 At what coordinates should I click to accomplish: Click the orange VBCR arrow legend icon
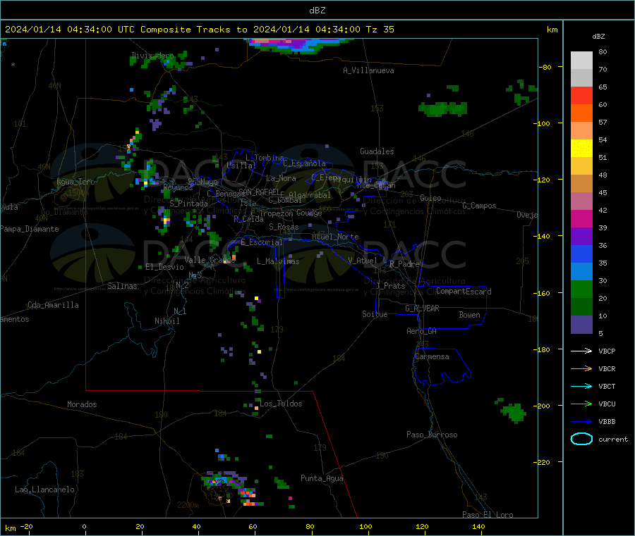pyautogui.click(x=581, y=368)
